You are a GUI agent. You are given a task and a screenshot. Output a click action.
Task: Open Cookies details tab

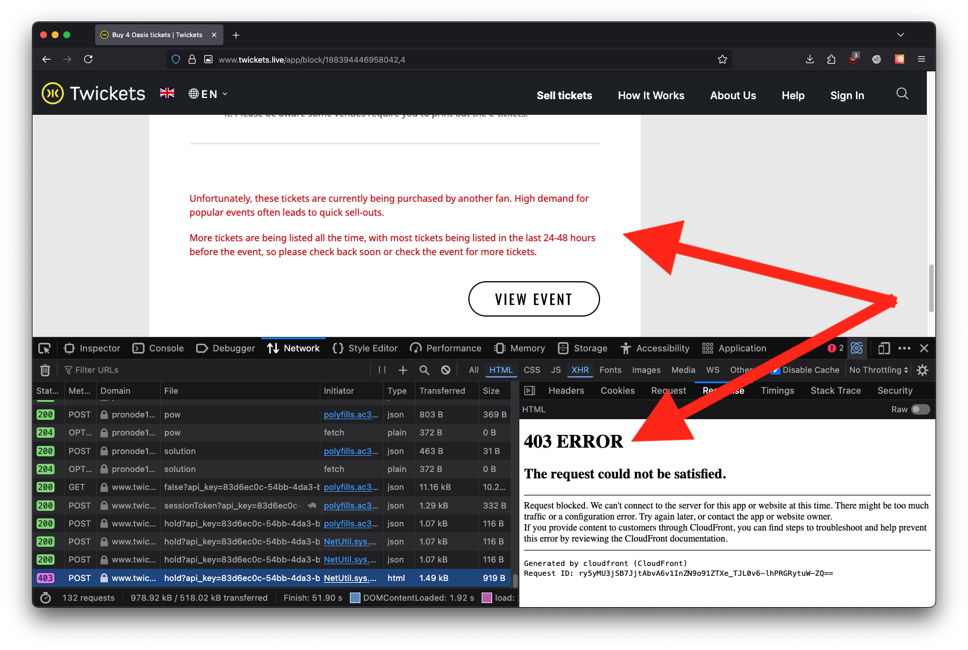617,391
